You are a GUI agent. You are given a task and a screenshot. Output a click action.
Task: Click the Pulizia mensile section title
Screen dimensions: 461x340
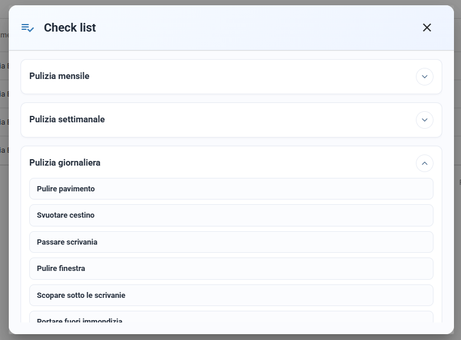[59, 76]
